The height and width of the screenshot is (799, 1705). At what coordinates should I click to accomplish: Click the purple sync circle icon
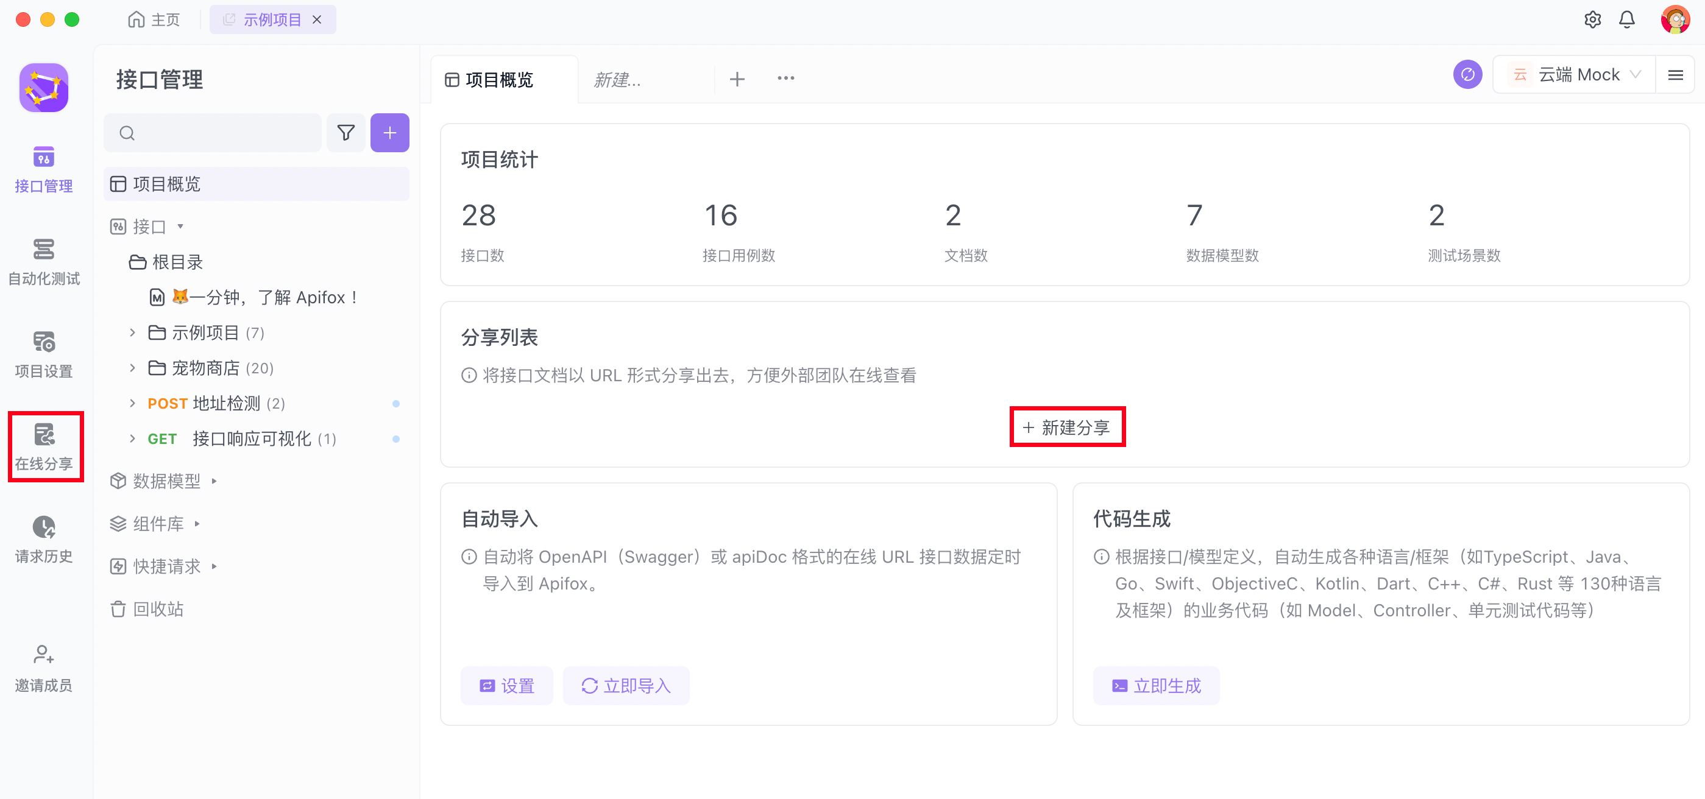[x=1467, y=75]
